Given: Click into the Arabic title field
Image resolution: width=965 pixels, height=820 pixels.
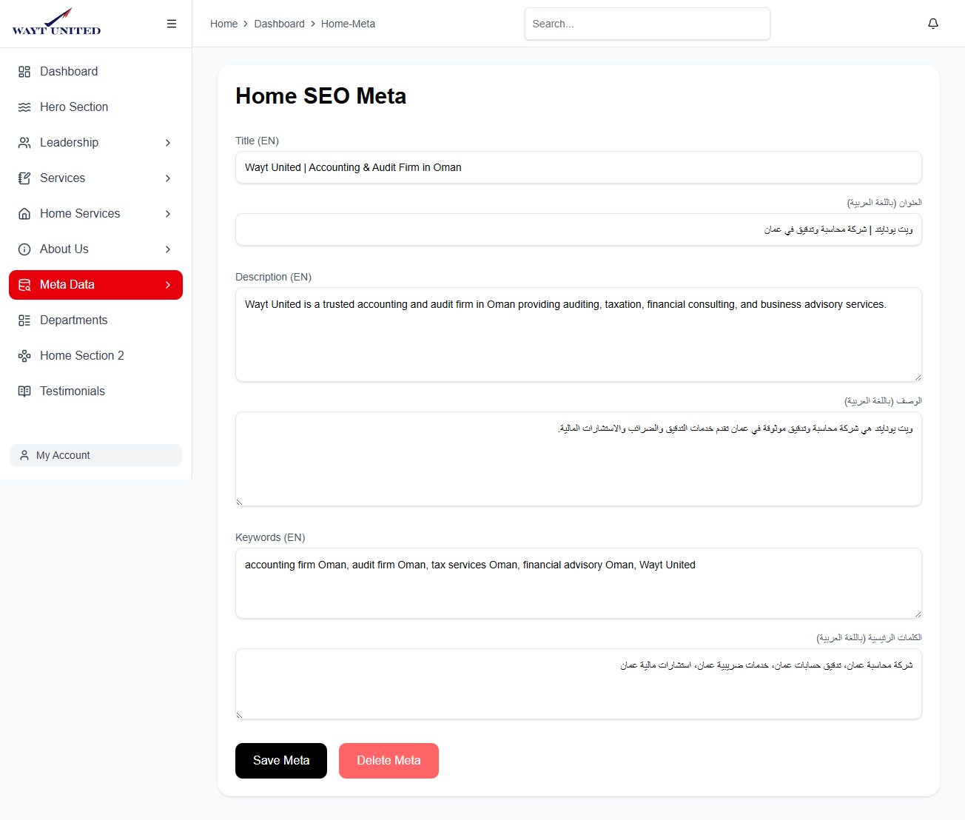Looking at the screenshot, I should [x=579, y=229].
